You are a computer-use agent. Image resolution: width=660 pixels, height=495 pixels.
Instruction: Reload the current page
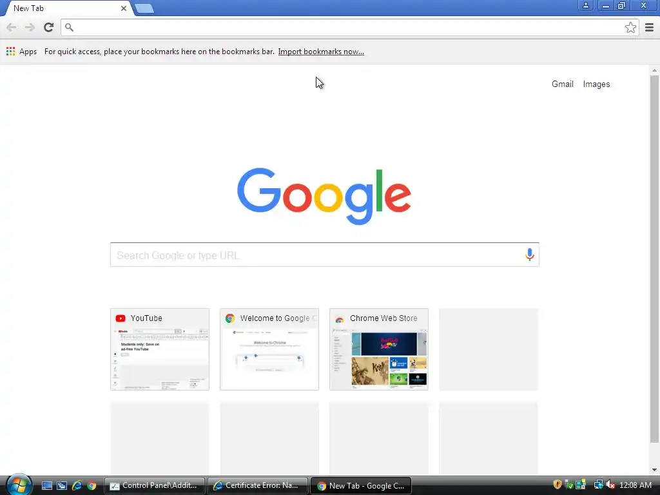[49, 27]
